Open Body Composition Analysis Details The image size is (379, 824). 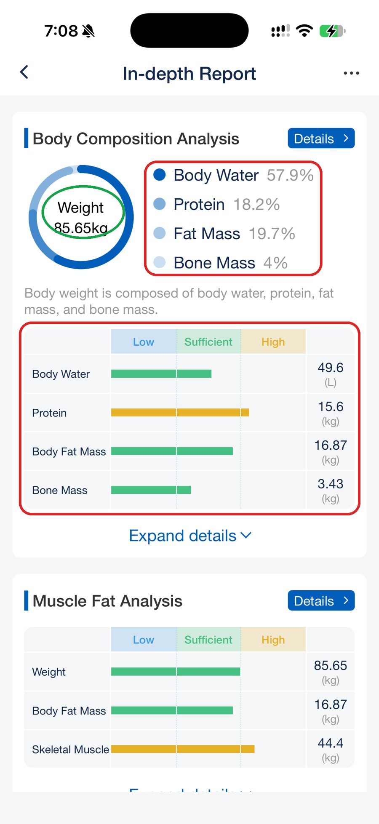pos(321,139)
